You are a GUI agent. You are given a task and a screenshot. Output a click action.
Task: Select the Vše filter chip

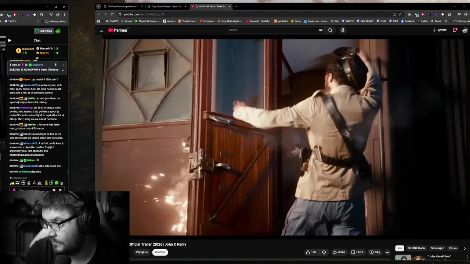click(399, 248)
